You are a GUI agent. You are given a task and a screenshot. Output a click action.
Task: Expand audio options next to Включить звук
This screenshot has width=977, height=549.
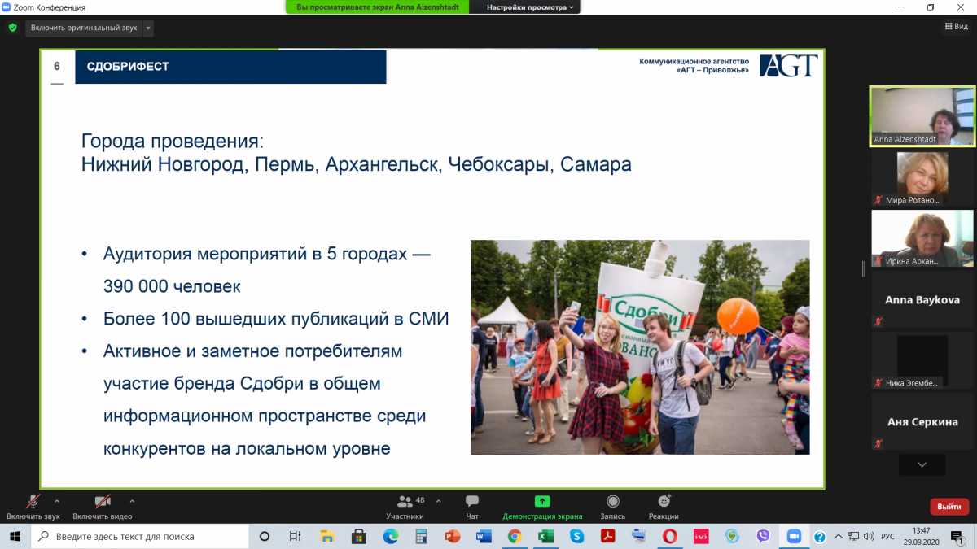tap(57, 501)
